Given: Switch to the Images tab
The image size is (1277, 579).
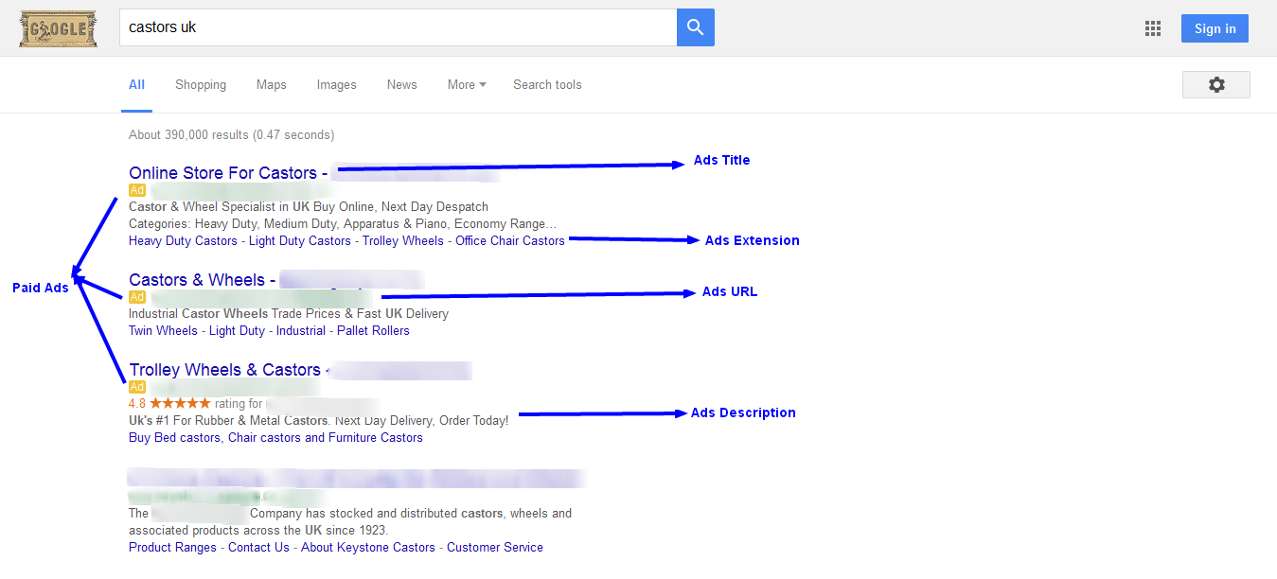Looking at the screenshot, I should click(x=336, y=84).
